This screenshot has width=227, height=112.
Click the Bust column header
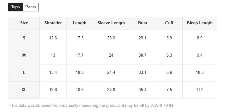pos(143,23)
